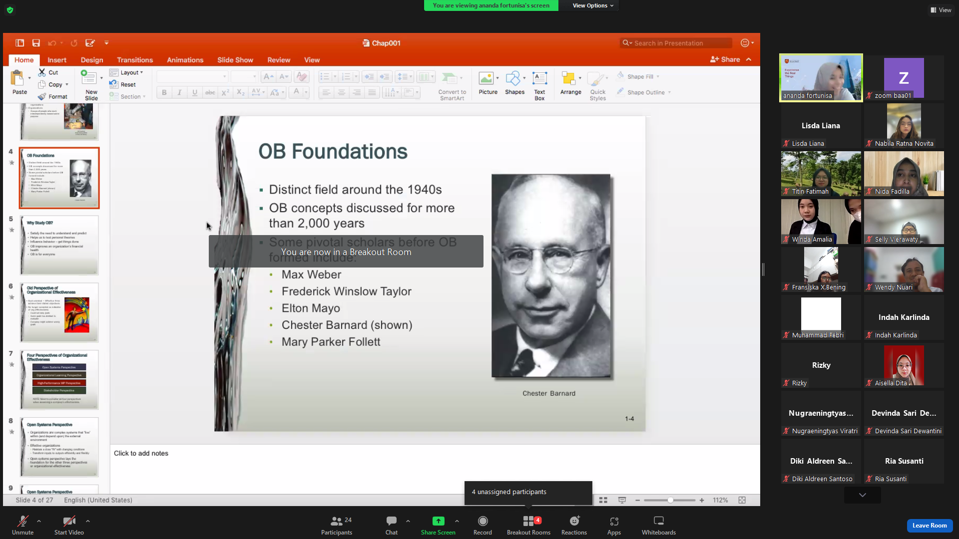The image size is (959, 539).
Task: Open the Zoom Chat panel
Action: (392, 526)
